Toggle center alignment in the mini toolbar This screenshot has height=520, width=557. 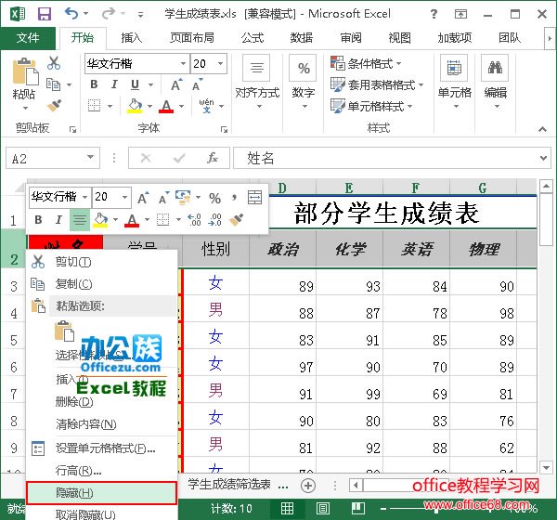(79, 220)
